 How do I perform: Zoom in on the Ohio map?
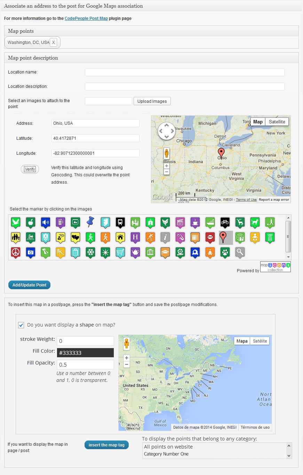167,166
